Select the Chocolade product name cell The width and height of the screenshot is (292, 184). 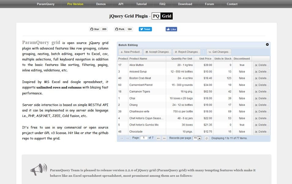[147, 132]
